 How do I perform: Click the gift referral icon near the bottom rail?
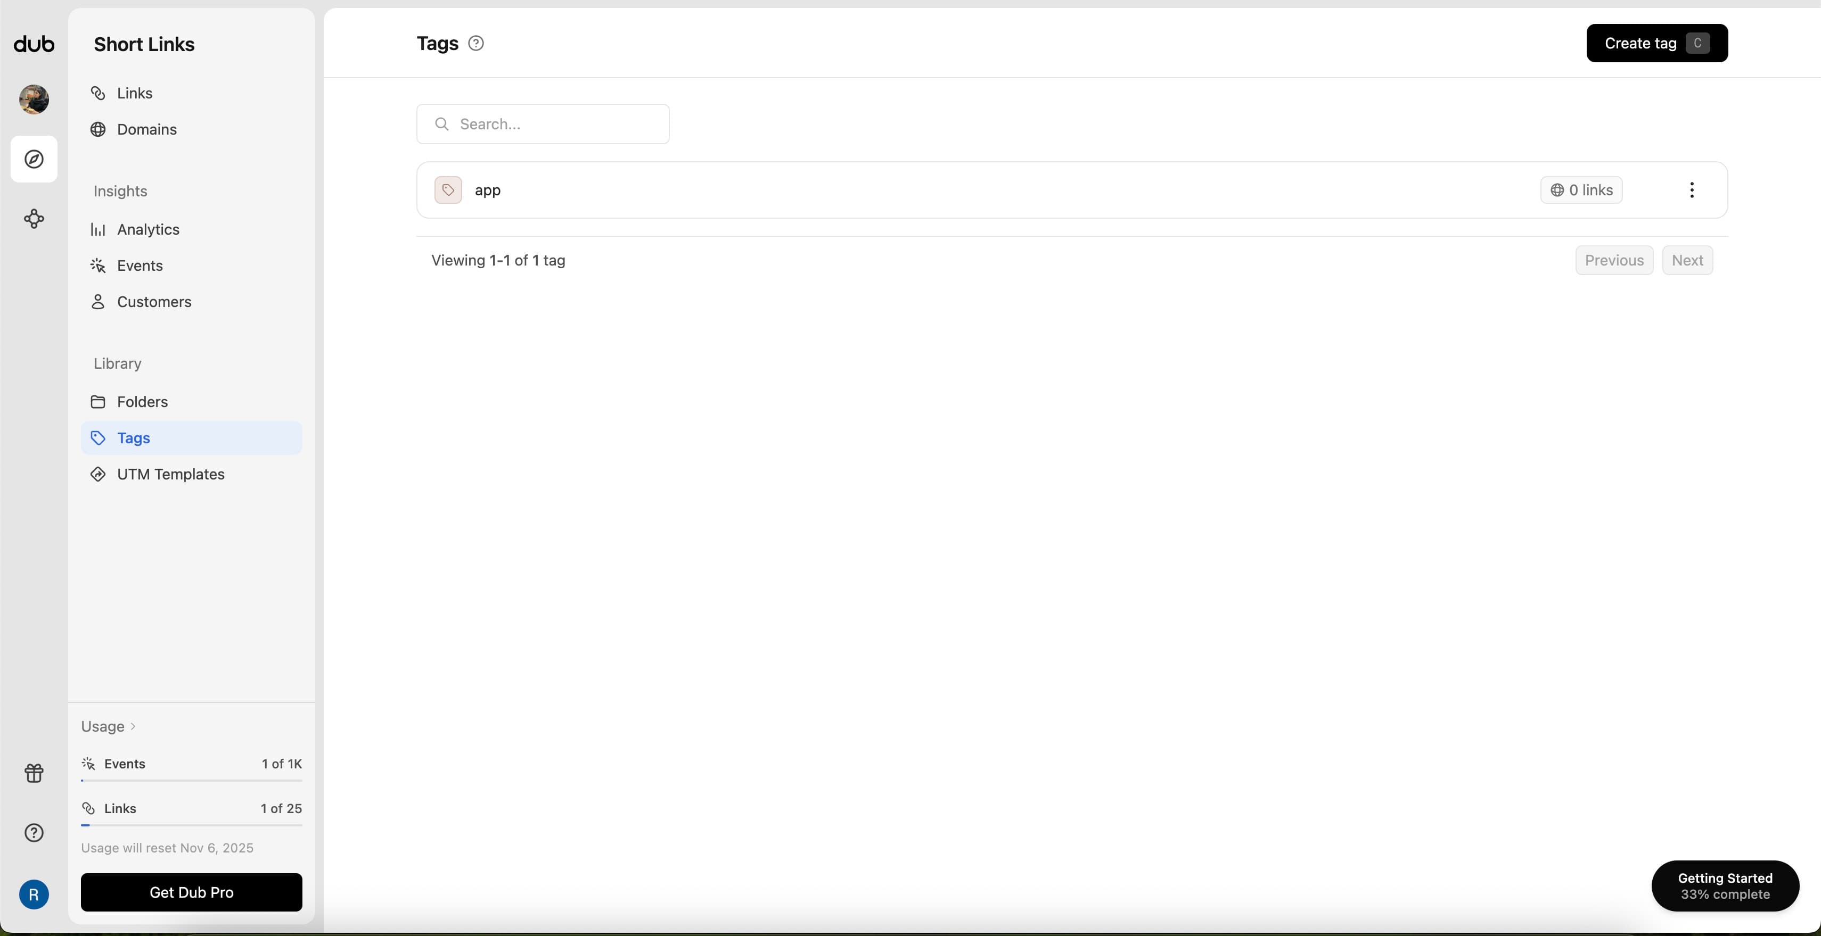(33, 773)
